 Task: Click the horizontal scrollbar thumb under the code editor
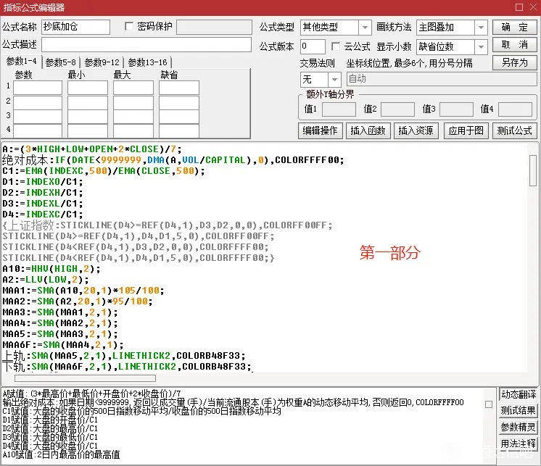(x=86, y=378)
